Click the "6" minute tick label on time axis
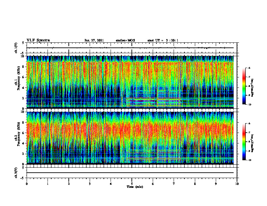The width and height of the screenshot is (267, 206). click(153, 184)
